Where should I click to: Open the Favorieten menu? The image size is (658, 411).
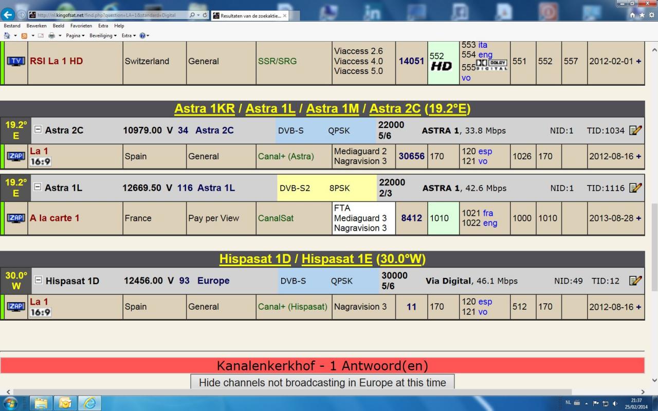coord(81,26)
